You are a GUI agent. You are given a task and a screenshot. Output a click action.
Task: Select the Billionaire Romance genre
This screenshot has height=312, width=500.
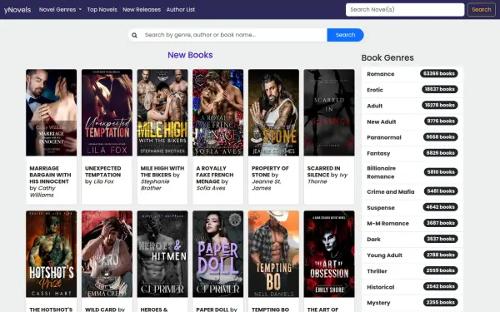[412, 172]
